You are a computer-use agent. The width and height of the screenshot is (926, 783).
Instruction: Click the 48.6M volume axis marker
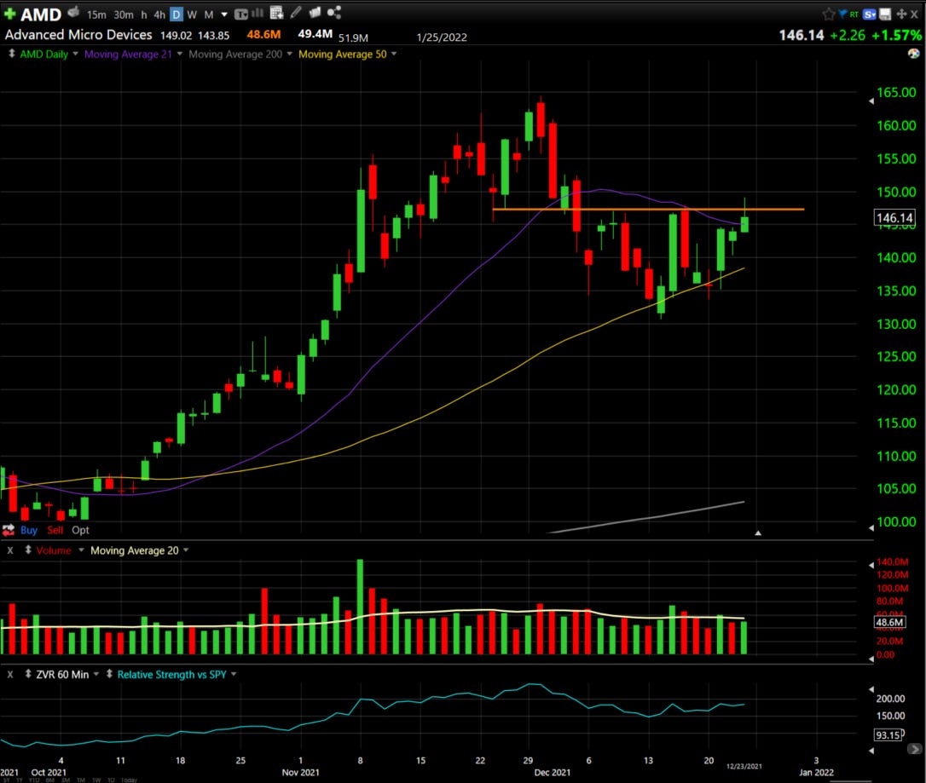[889, 622]
